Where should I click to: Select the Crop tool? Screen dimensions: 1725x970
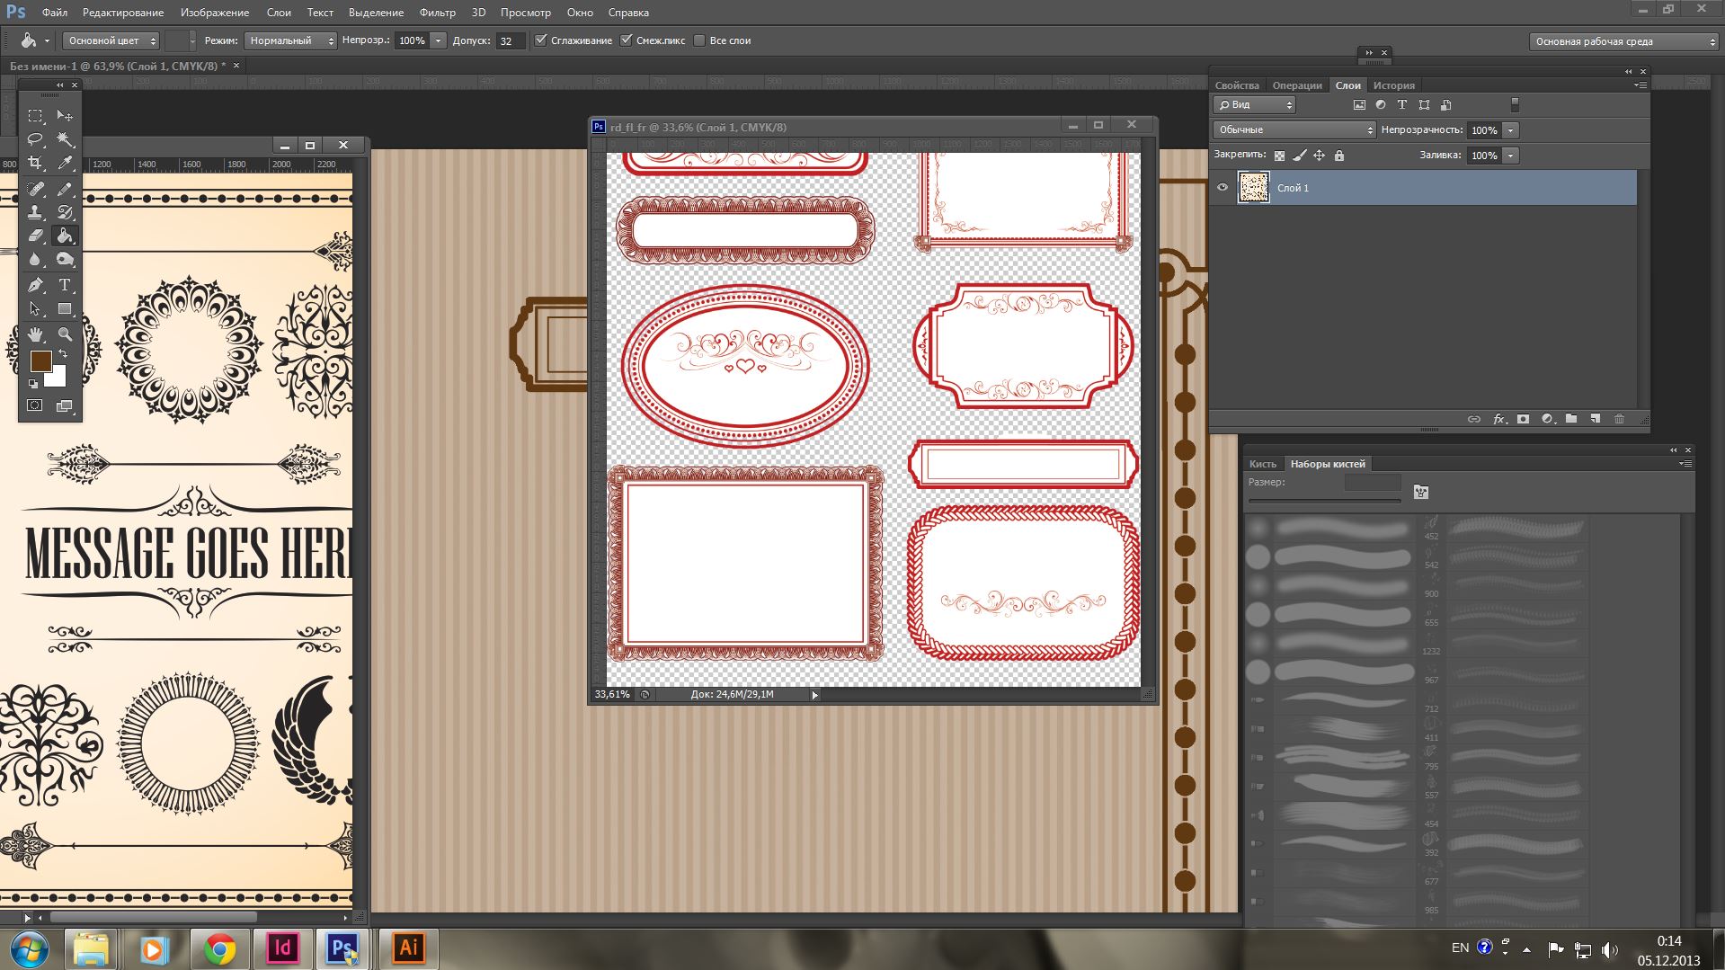35,163
